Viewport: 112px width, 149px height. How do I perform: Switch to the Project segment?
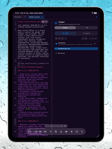[65, 28]
